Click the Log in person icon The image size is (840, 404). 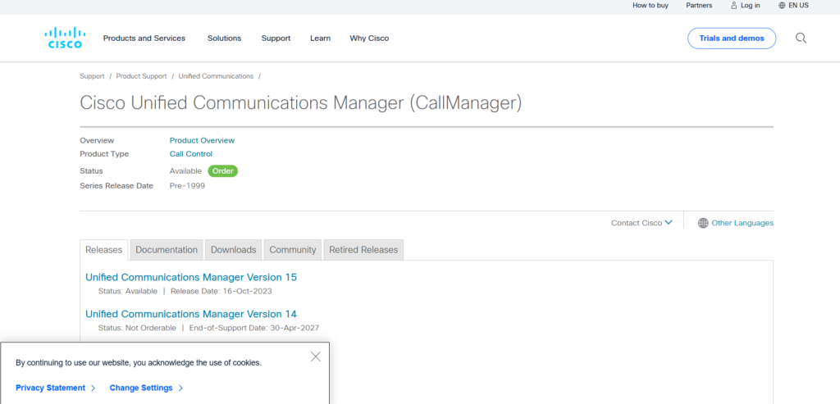click(734, 6)
